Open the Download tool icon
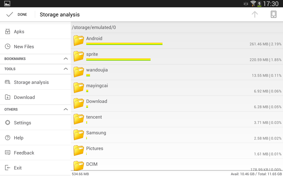 point(8,97)
